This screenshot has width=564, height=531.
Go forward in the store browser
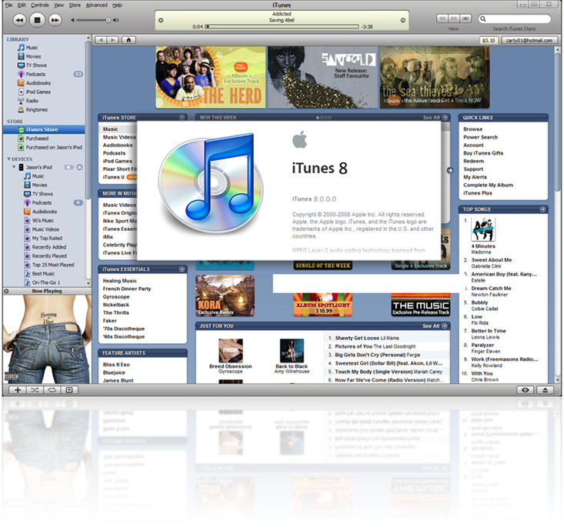pos(112,40)
